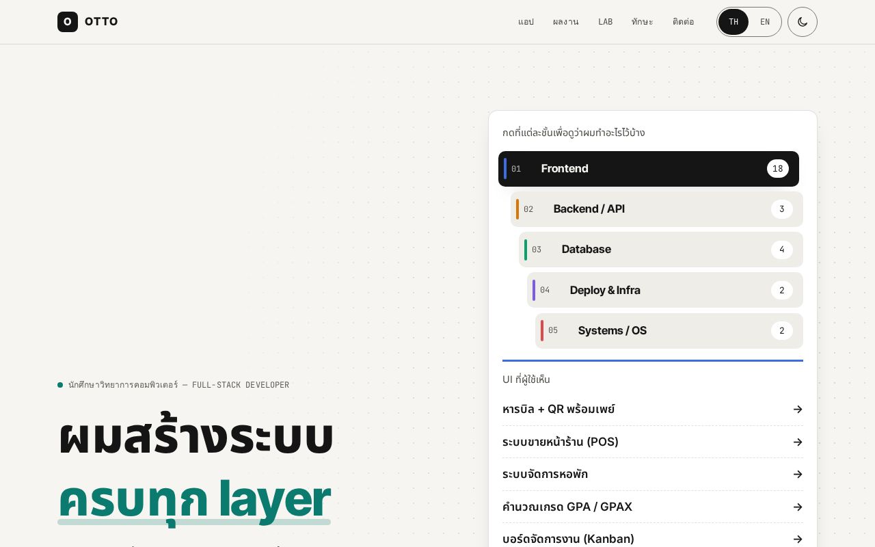
Task: Open the คำนวณเกรด GPA / GPAX project
Action: [x=653, y=507]
